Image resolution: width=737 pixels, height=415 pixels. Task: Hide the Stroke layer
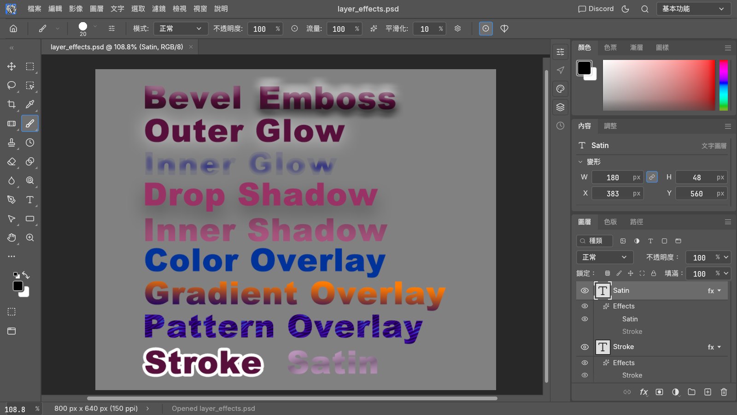click(x=585, y=347)
